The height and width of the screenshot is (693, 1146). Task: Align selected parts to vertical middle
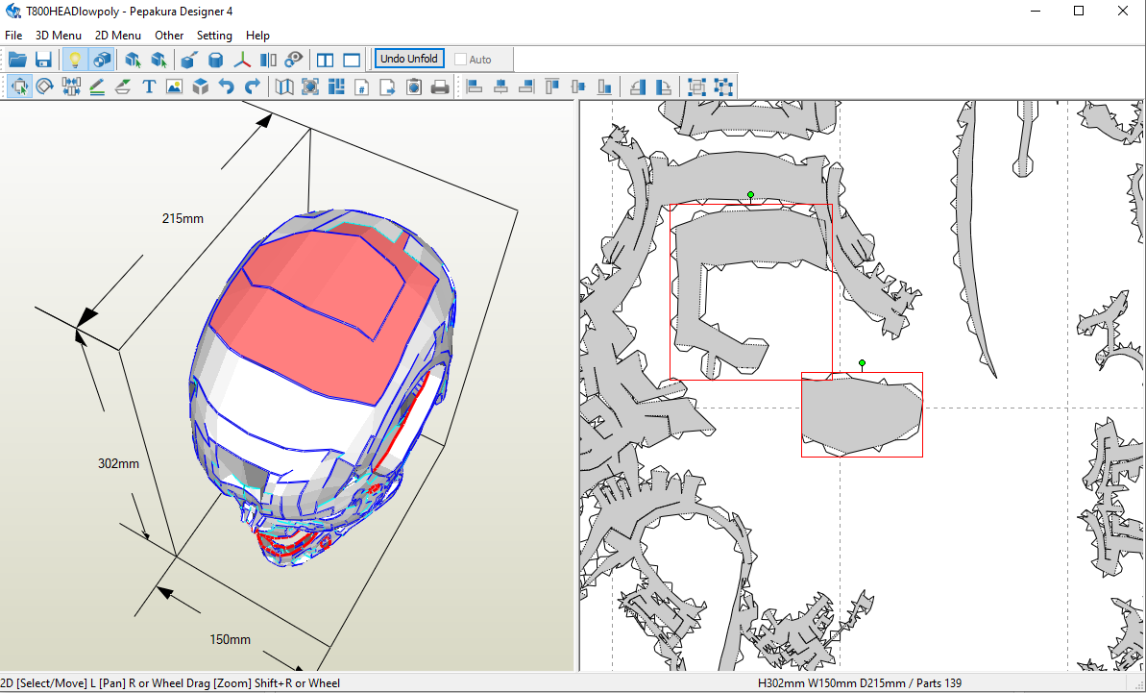pos(579,87)
